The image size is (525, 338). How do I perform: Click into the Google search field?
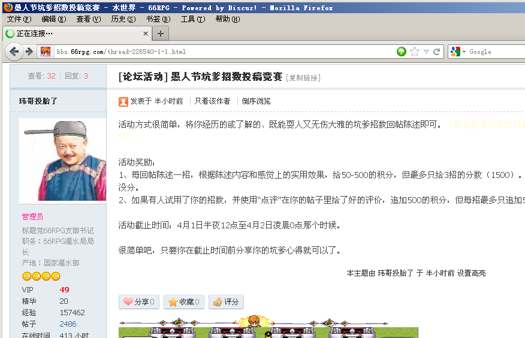[497, 52]
